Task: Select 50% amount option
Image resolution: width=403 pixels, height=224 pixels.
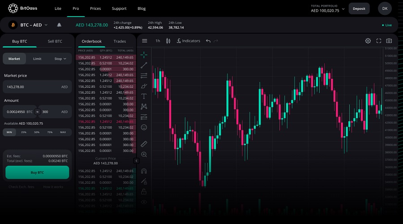Action: pos(37,132)
